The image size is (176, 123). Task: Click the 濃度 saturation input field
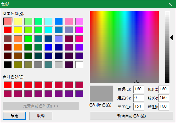point(139,98)
